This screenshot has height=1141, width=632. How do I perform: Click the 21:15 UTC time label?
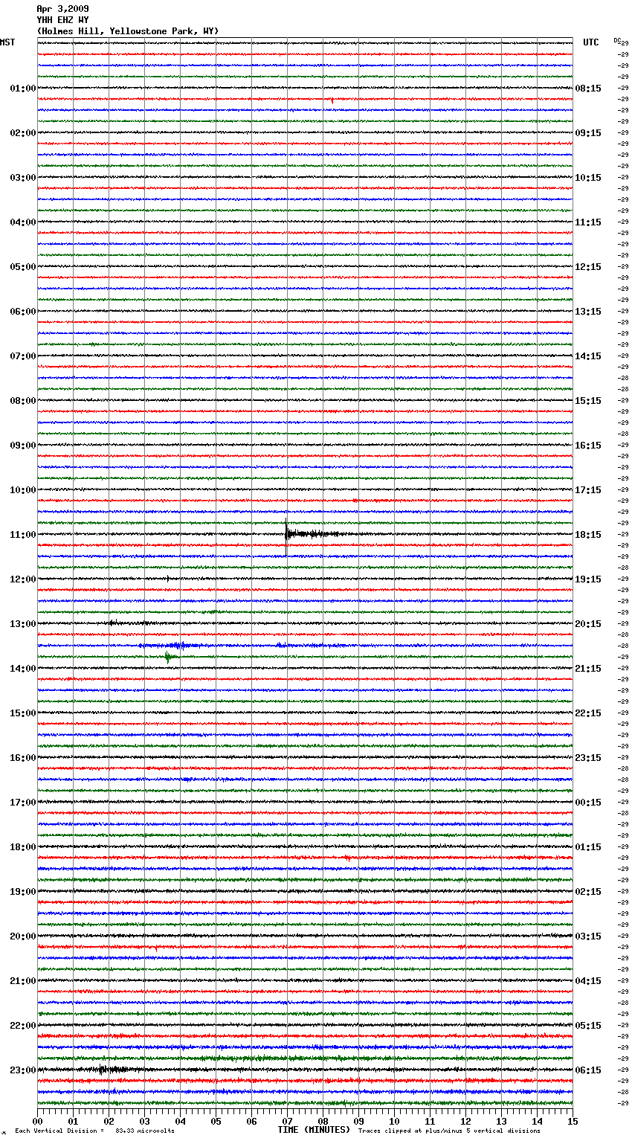pyautogui.click(x=588, y=669)
